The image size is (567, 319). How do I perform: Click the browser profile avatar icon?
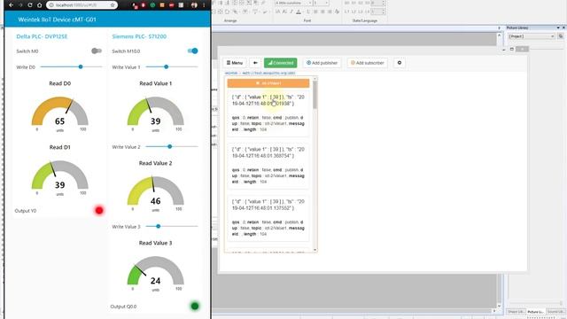tap(195, 5)
